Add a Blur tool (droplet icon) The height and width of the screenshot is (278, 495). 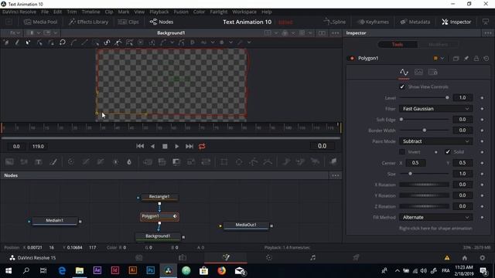coord(129,161)
